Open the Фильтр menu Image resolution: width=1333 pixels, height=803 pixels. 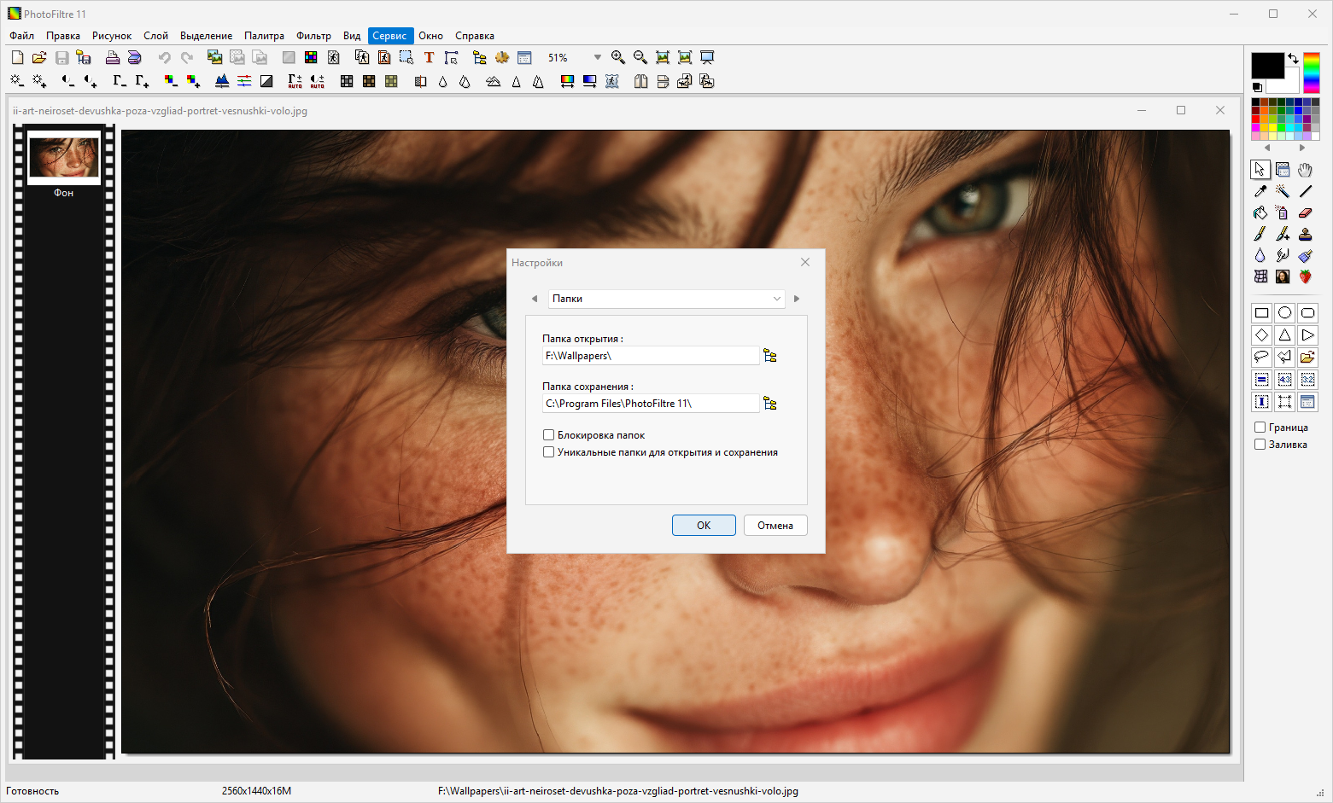(313, 36)
